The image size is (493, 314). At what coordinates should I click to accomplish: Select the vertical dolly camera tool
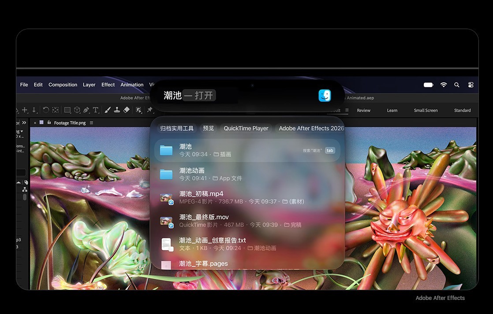34,110
